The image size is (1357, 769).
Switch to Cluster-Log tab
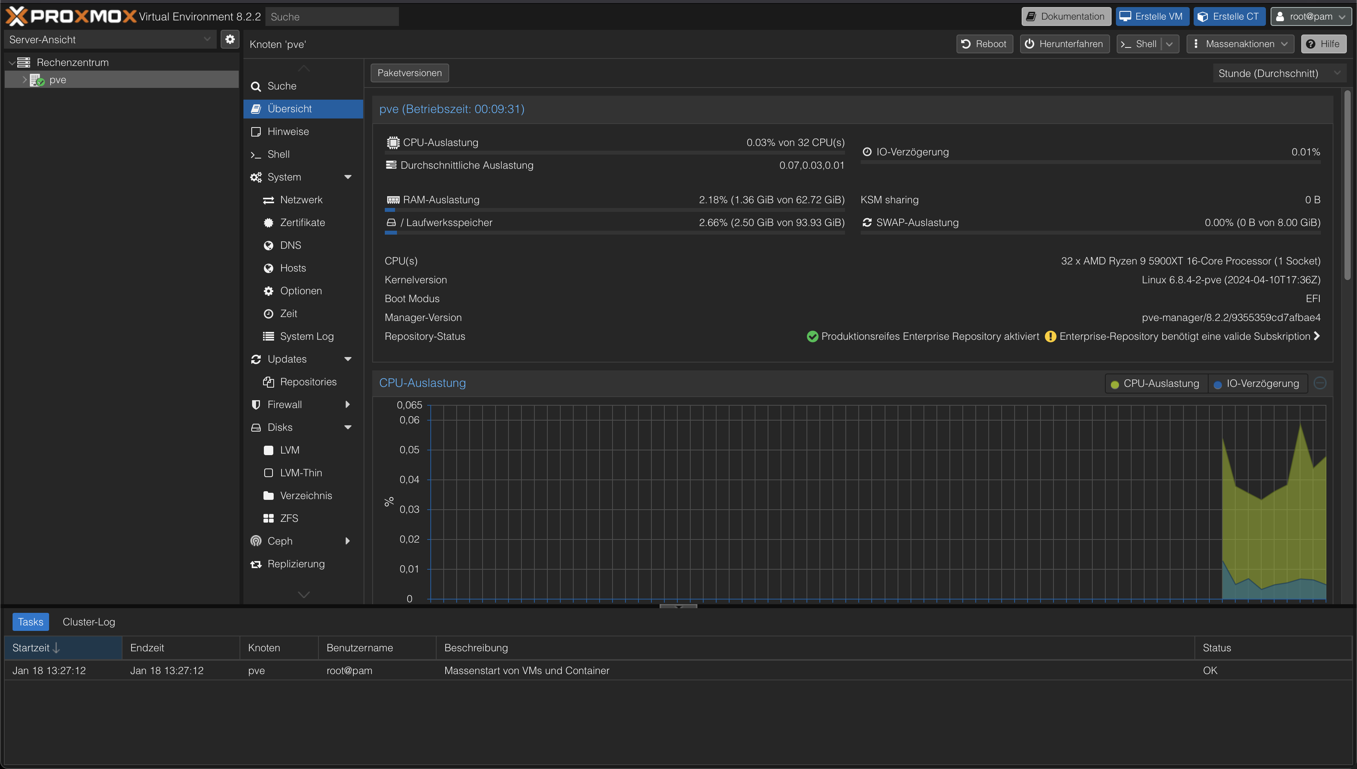coord(89,621)
